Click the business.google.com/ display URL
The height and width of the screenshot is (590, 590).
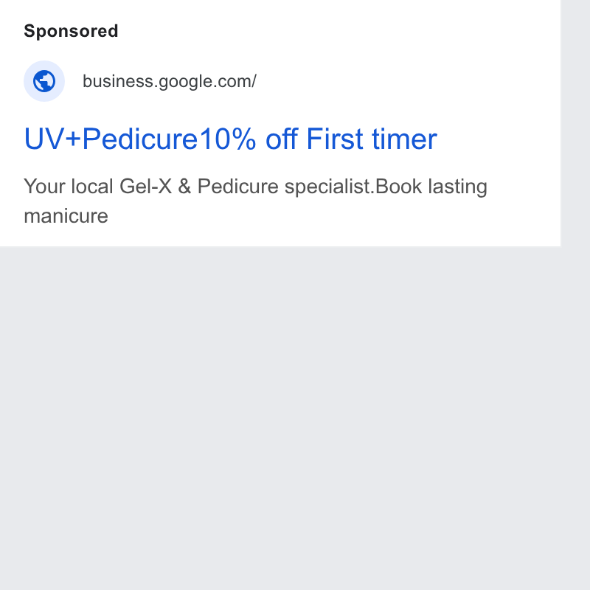coord(170,81)
